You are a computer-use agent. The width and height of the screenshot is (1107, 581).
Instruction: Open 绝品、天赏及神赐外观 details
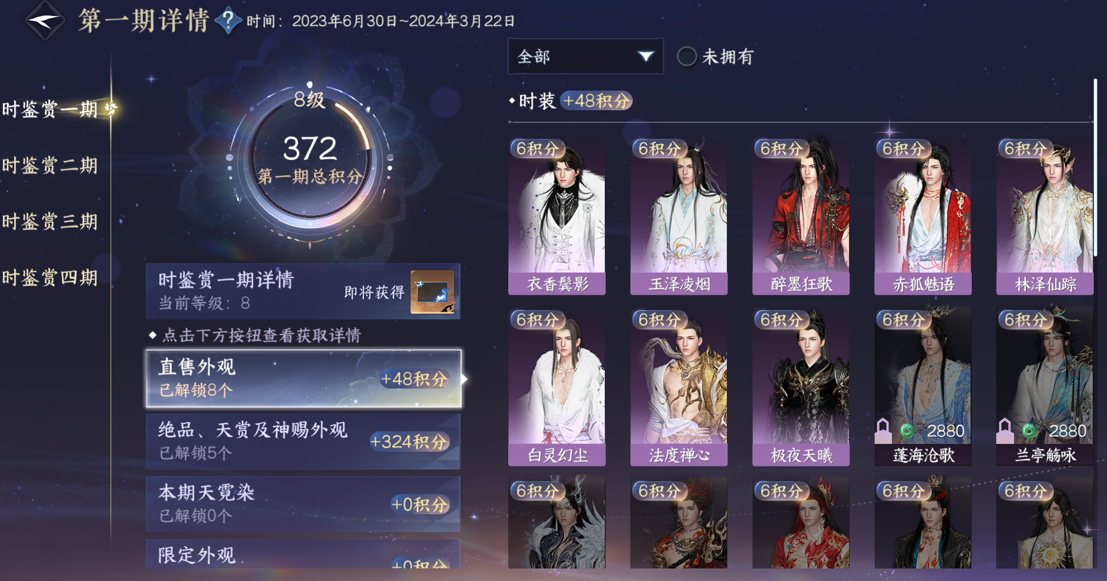click(303, 442)
